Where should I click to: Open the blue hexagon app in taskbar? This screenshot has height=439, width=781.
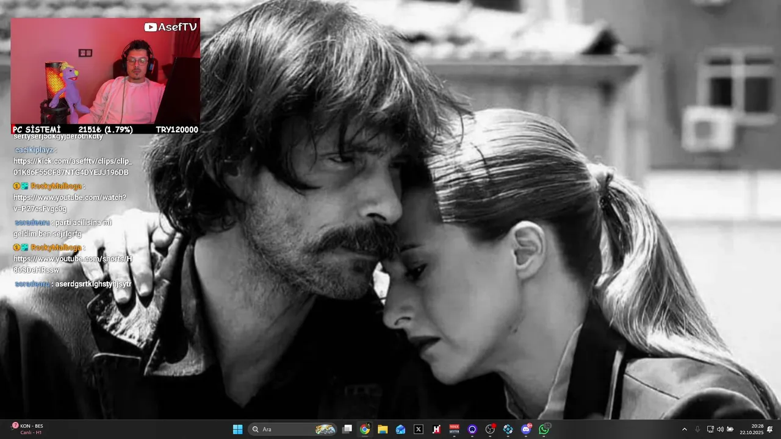coord(508,429)
